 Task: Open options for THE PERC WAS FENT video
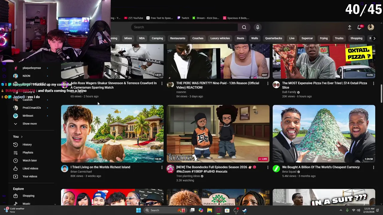[268, 83]
